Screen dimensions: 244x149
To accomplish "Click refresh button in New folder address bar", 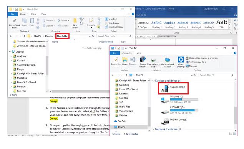I will (x=93, y=36).
